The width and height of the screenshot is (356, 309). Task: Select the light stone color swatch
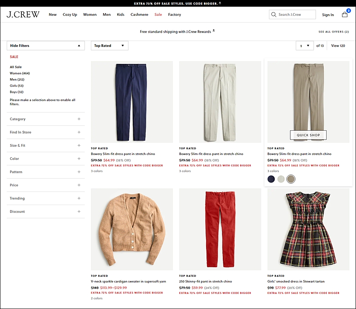tap(281, 179)
